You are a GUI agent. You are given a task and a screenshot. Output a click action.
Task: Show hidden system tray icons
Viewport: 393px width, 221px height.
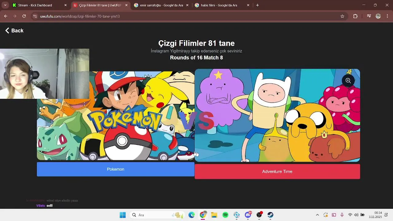317,215
